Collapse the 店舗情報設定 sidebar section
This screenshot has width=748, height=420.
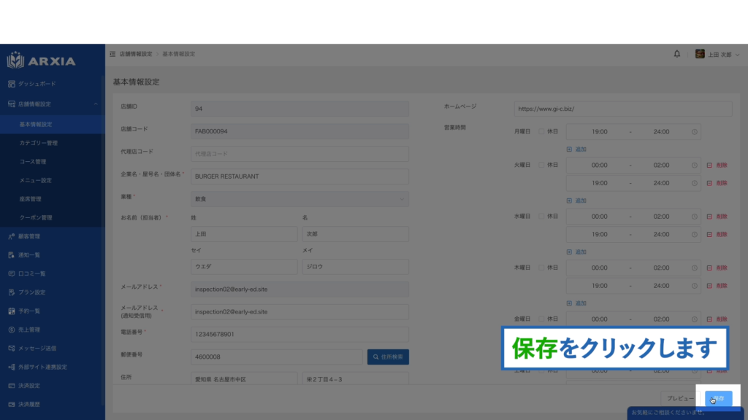pyautogui.click(x=53, y=104)
